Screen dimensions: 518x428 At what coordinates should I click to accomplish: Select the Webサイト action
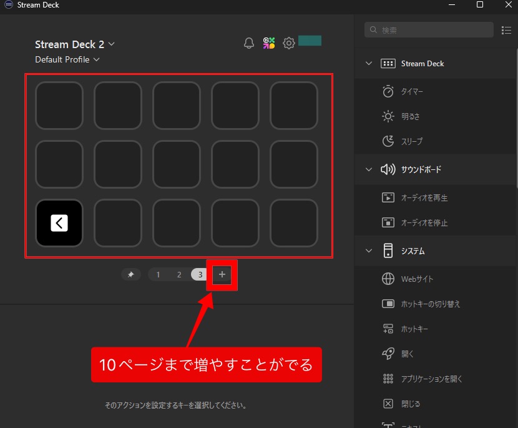(x=434, y=279)
